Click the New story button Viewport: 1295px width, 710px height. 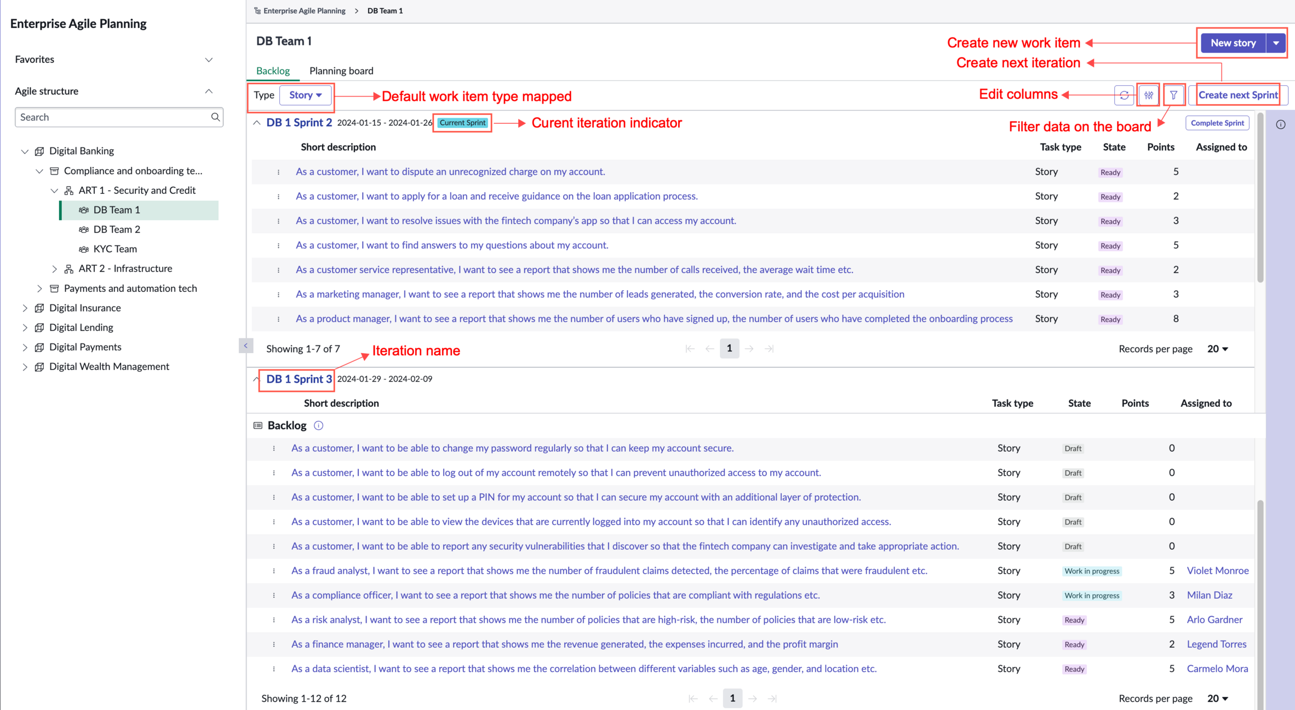coord(1233,43)
